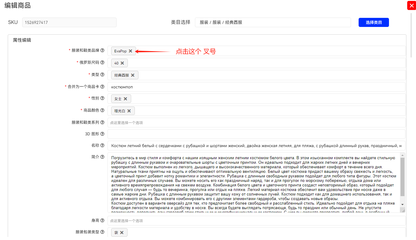Click the 合并为一个商品卡 input with костюмпоп

tap(257, 87)
